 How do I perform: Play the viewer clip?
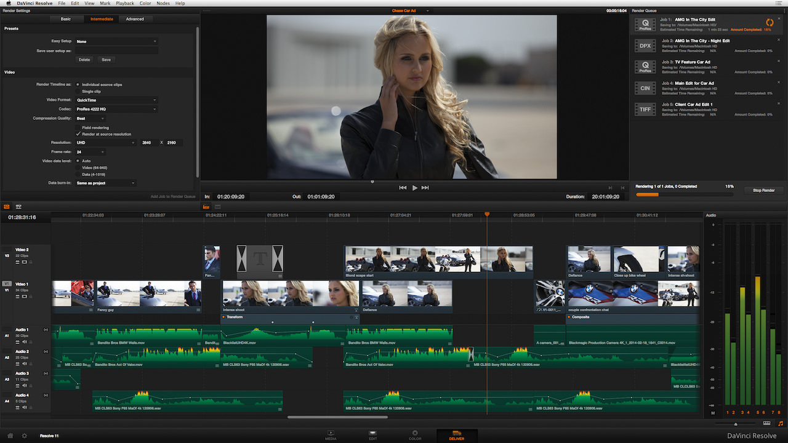point(414,188)
